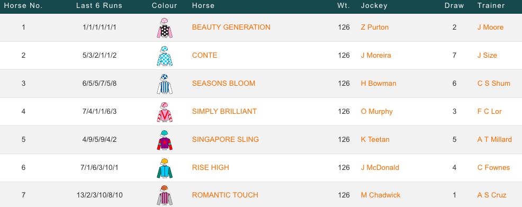View jockey Z Purton's profile

374,28
